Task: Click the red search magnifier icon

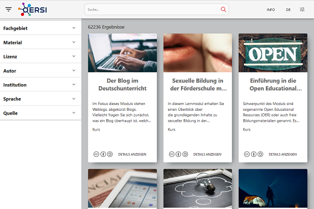Action: [x=223, y=9]
